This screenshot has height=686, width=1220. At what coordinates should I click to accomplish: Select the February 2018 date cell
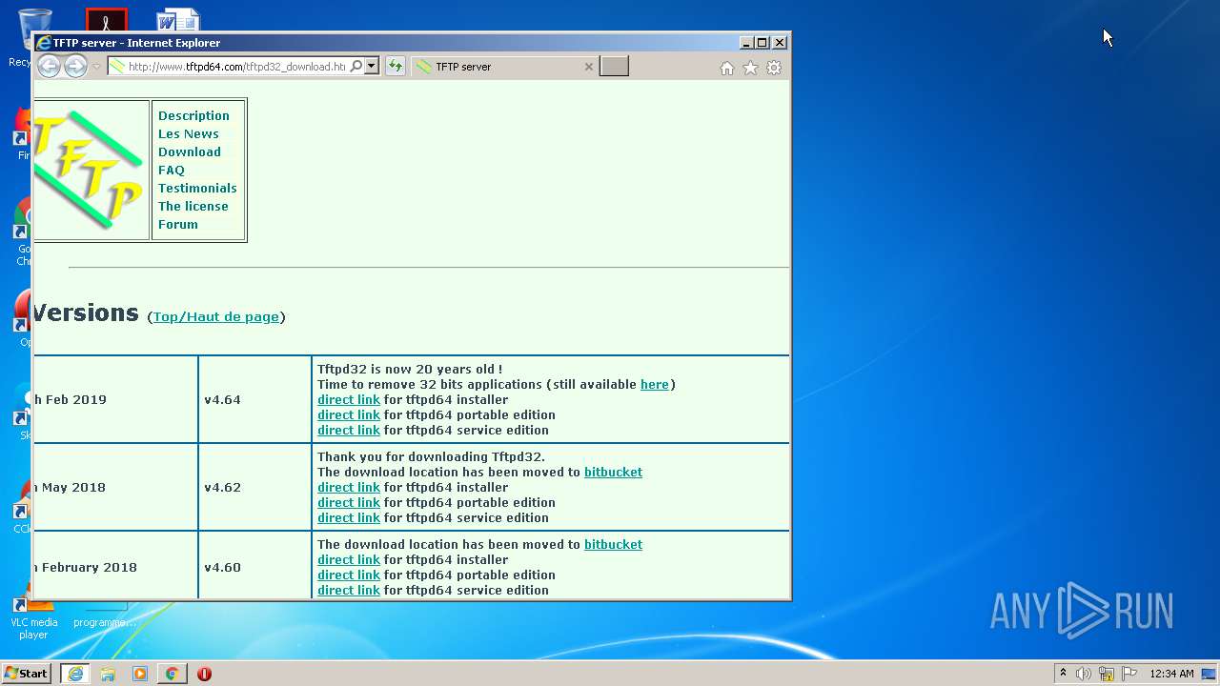coord(115,567)
